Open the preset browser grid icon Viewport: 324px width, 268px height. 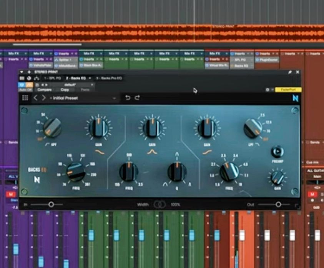[25, 98]
